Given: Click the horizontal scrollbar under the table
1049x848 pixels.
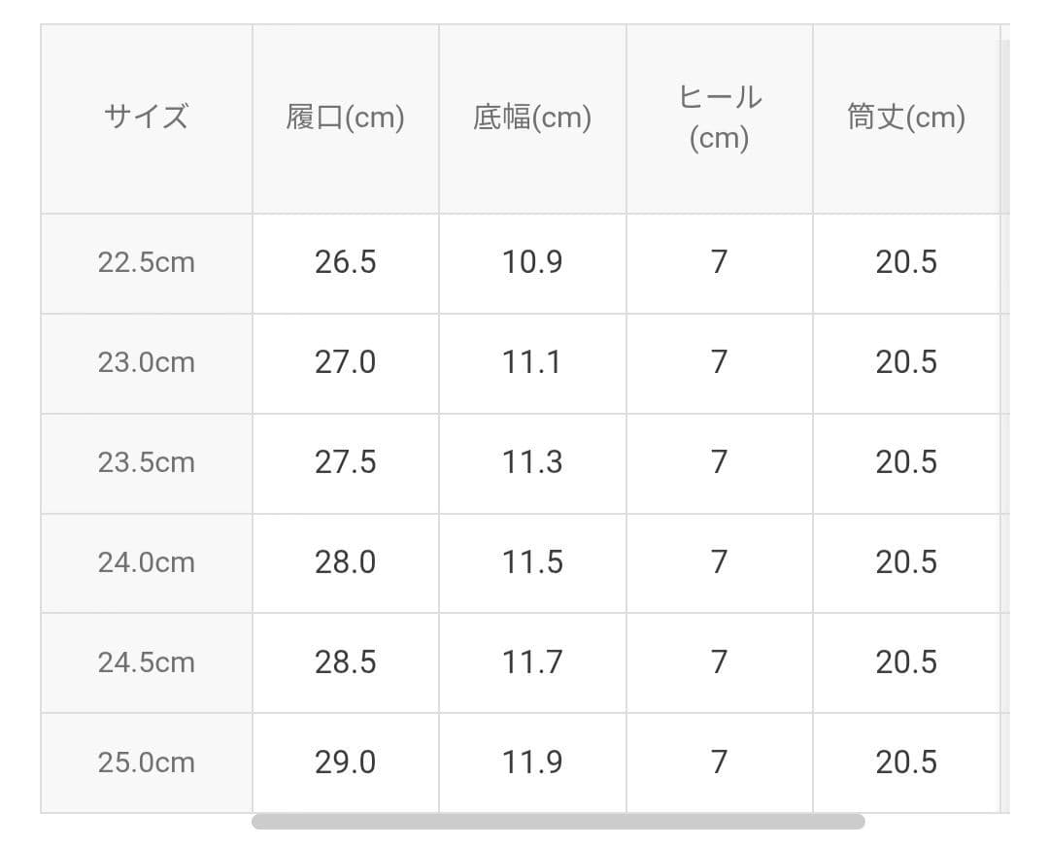Looking at the screenshot, I should coord(558,821).
